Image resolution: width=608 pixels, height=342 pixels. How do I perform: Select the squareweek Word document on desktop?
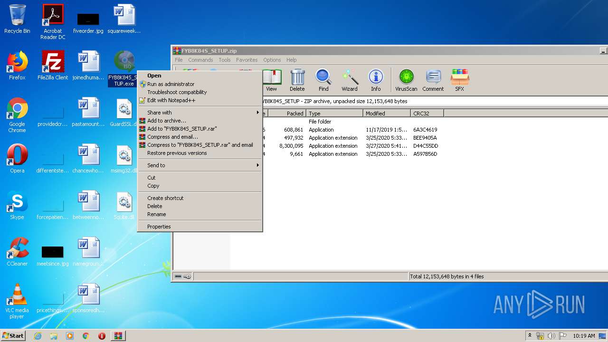[124, 19]
